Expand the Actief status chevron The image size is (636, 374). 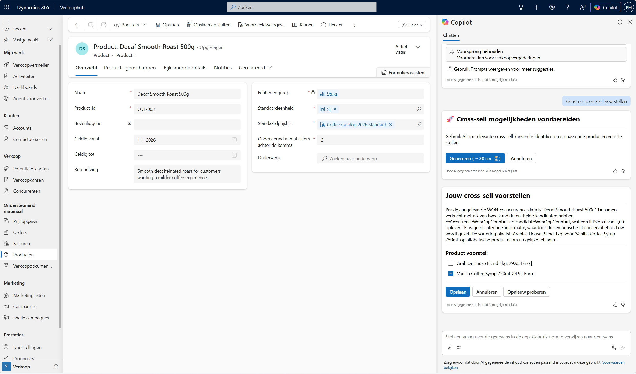(x=418, y=47)
